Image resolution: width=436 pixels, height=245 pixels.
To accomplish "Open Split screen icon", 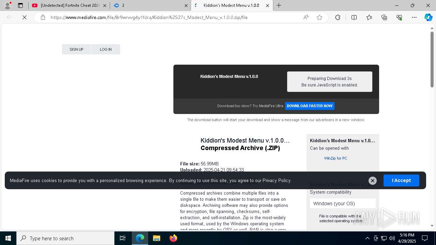I will coord(354,17).
